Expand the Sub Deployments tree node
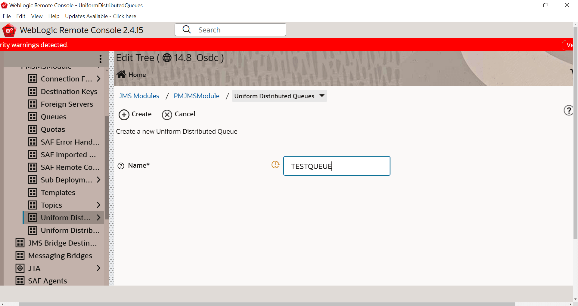Image resolution: width=578 pixels, height=306 pixels. [98, 180]
